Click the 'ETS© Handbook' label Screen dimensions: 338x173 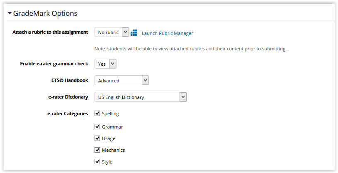point(70,80)
